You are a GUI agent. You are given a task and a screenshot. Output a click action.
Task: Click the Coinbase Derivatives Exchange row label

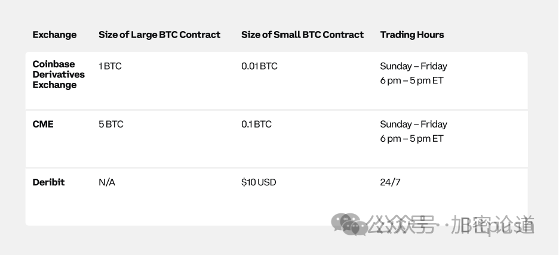click(x=59, y=74)
